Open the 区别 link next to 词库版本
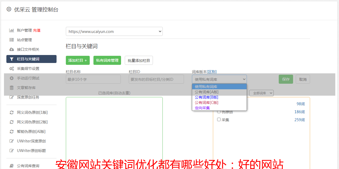The height and width of the screenshot is (169, 339). (x=212, y=72)
